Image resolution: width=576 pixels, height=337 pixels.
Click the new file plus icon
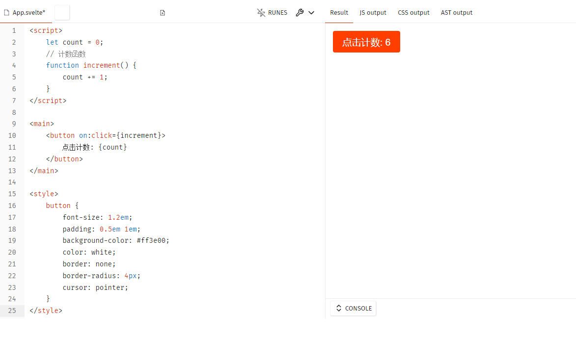163,13
